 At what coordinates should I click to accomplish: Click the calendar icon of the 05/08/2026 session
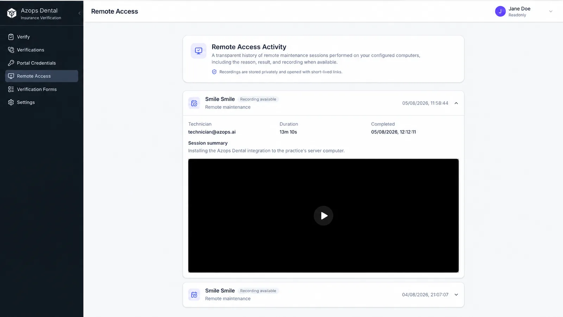tap(194, 103)
